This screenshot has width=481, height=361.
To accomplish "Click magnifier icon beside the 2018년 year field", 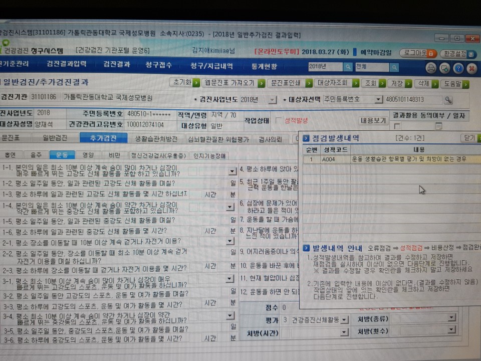I will point(348,67).
